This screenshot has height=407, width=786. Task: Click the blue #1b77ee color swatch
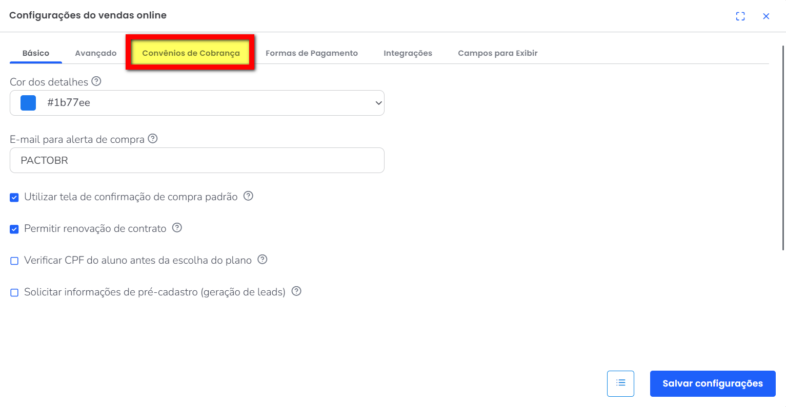[x=28, y=103]
